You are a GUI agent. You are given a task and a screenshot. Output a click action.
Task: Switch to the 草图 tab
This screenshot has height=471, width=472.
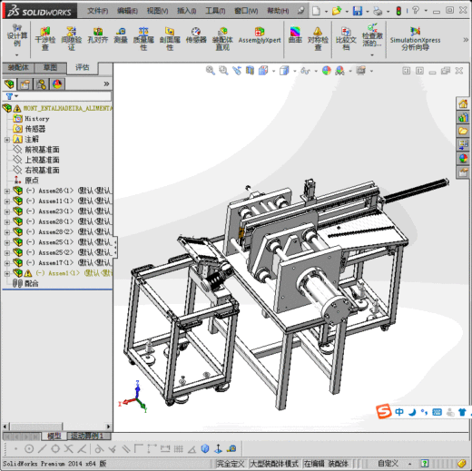(x=50, y=67)
